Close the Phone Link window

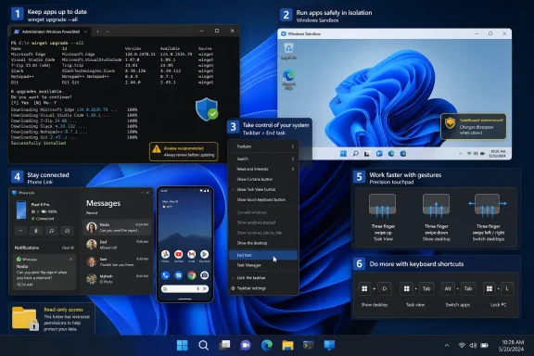(147, 193)
